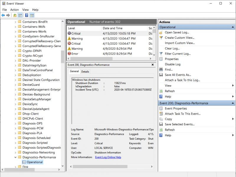236x177 pixels.
Task: Click the Refresh icon in Actions pane
Action: (x=161, y=91)
